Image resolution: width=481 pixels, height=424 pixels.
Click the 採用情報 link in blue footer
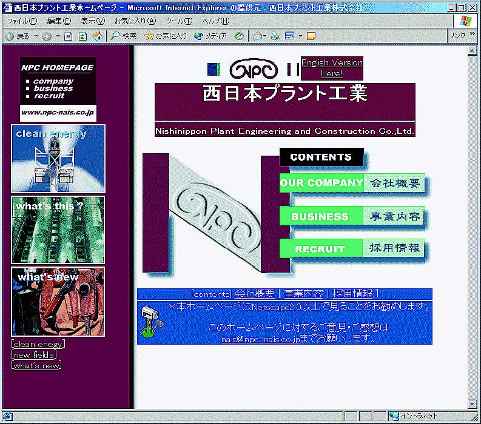pos(352,294)
